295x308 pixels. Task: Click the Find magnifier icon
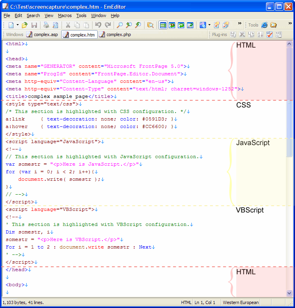(120, 25)
